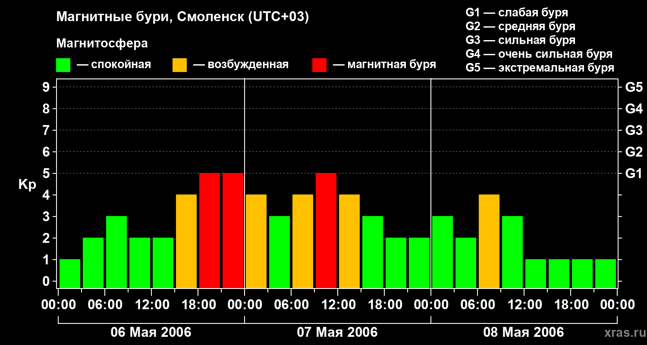Click 'G1 — слабая буря' legend line
Image resolution: width=647 pixels, height=345 pixels.
517,13
